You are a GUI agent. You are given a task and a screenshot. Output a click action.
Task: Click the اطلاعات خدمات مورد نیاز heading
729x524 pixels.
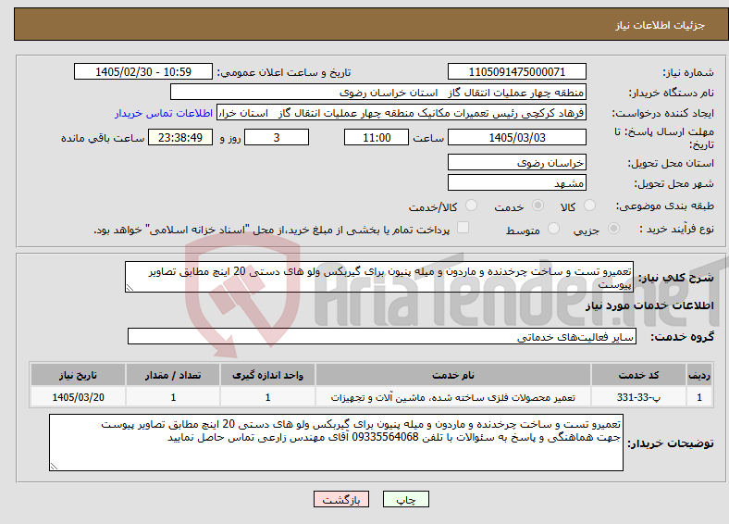pos(649,306)
